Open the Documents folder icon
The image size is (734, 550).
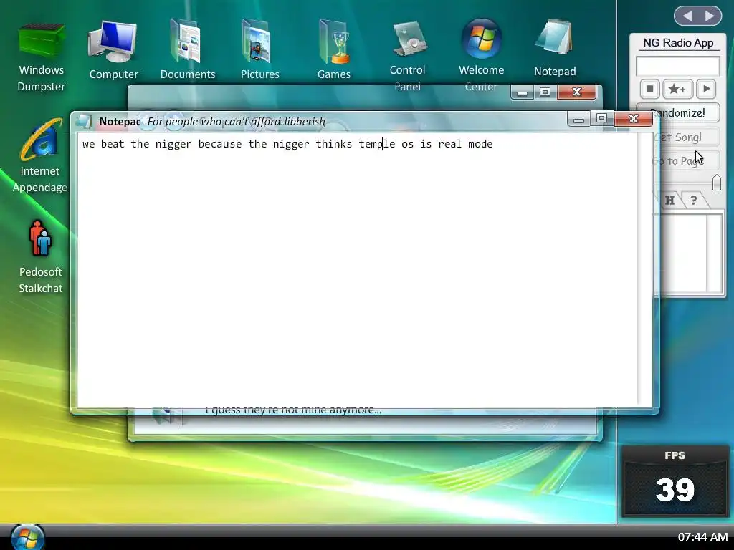click(187, 49)
